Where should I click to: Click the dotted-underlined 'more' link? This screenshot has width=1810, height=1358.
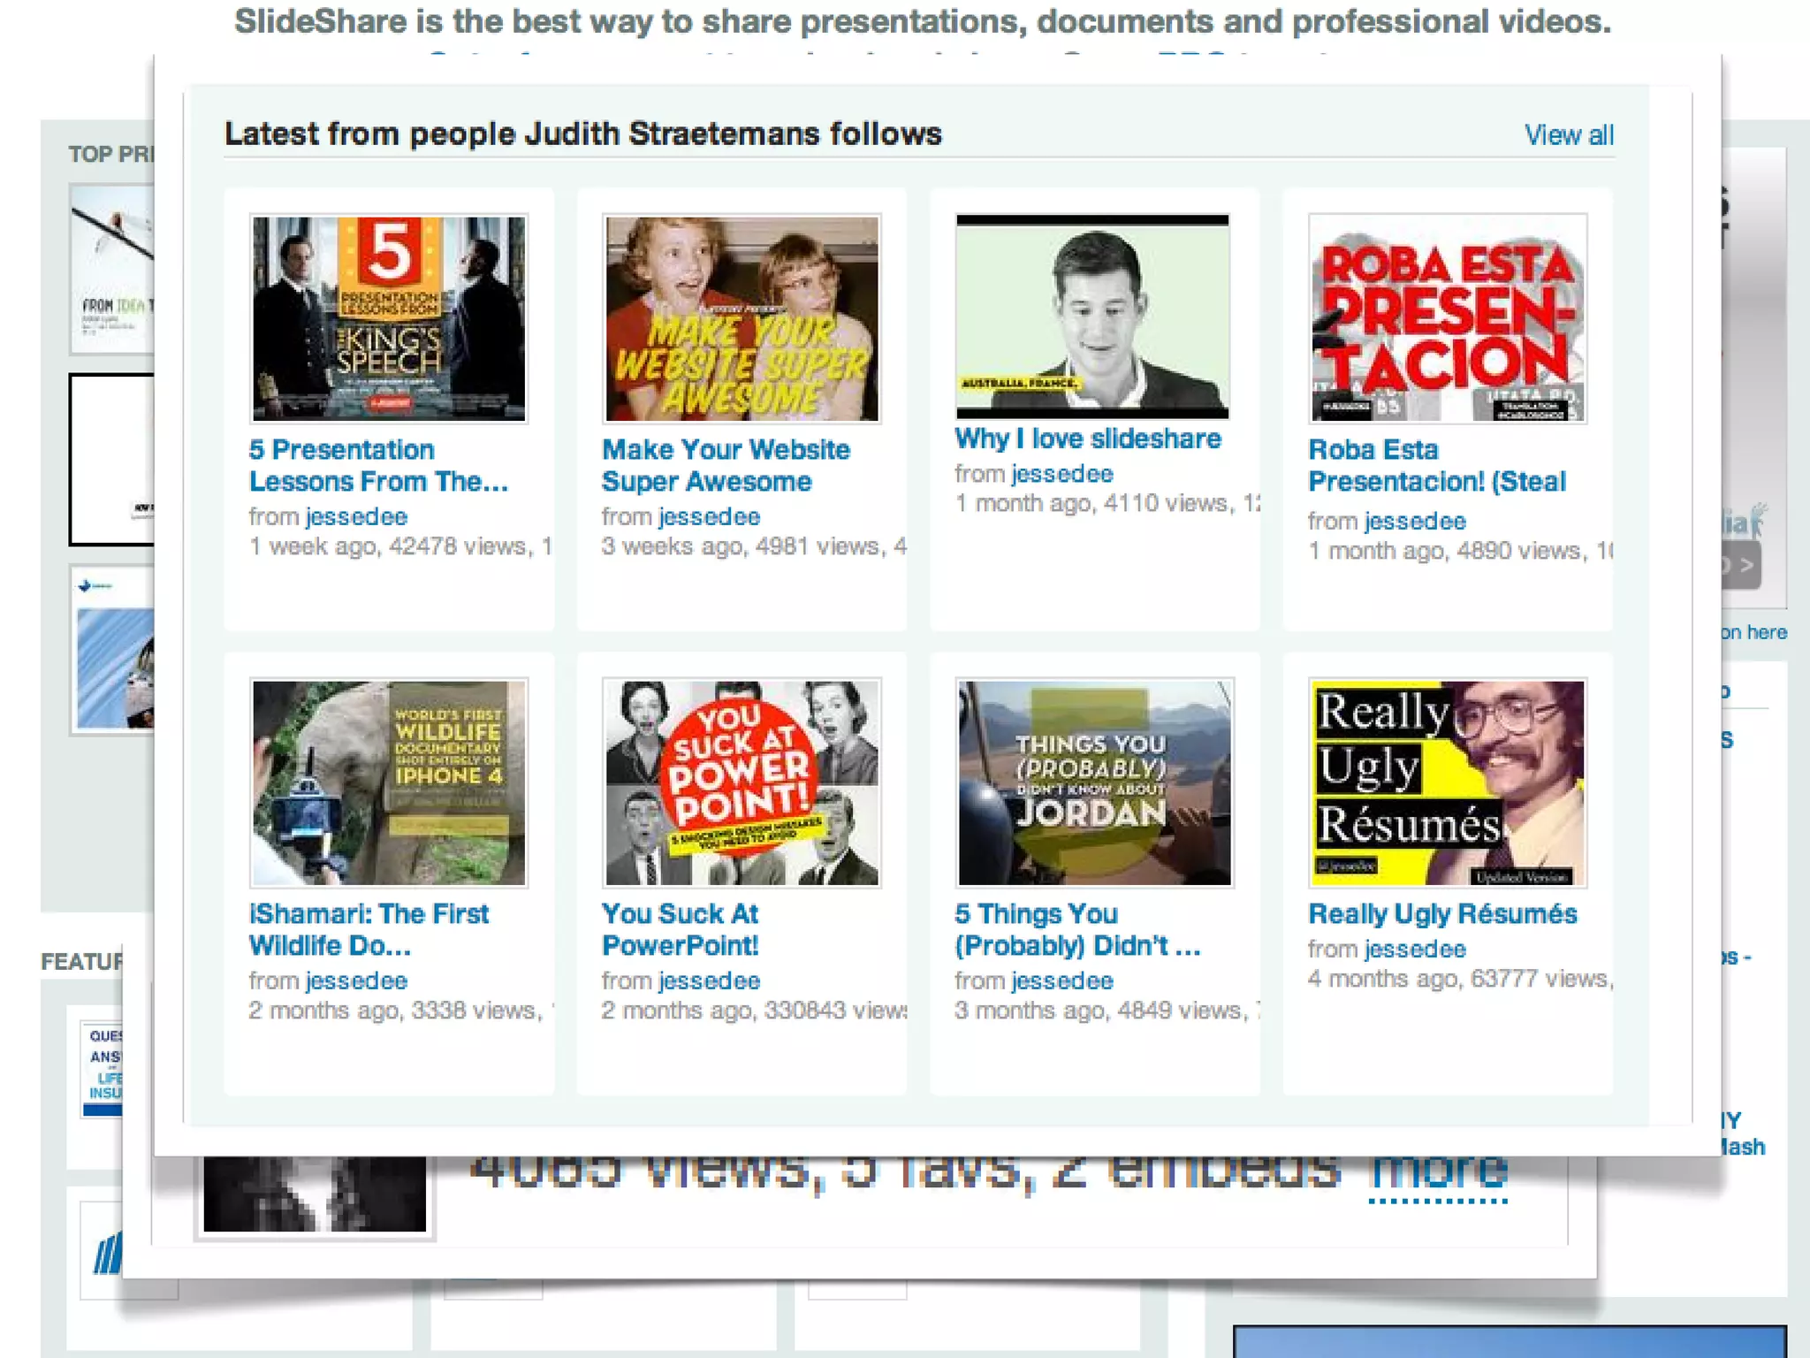1437,1171
